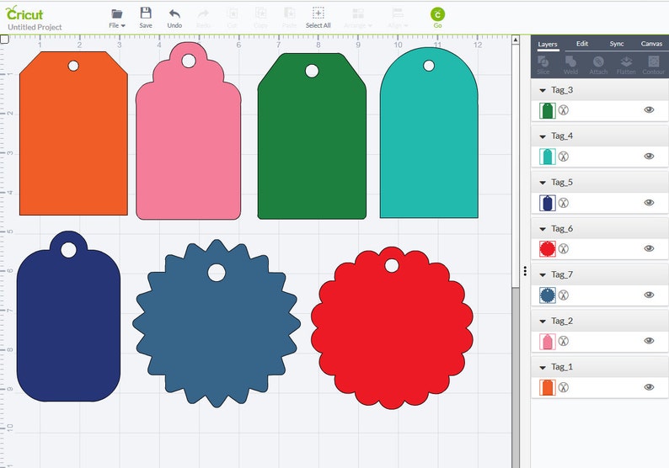Image resolution: width=669 pixels, height=468 pixels.
Task: Collapse the Tag_5 layer group
Action: (543, 183)
